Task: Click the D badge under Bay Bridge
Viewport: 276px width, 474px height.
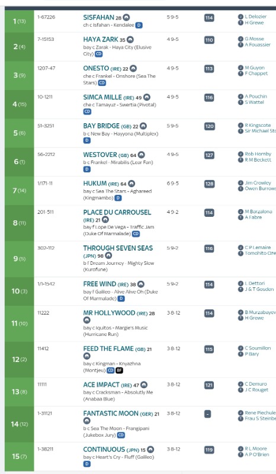Action: [86, 140]
